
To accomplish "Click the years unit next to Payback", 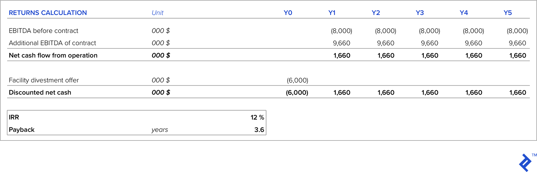I will [x=160, y=130].
